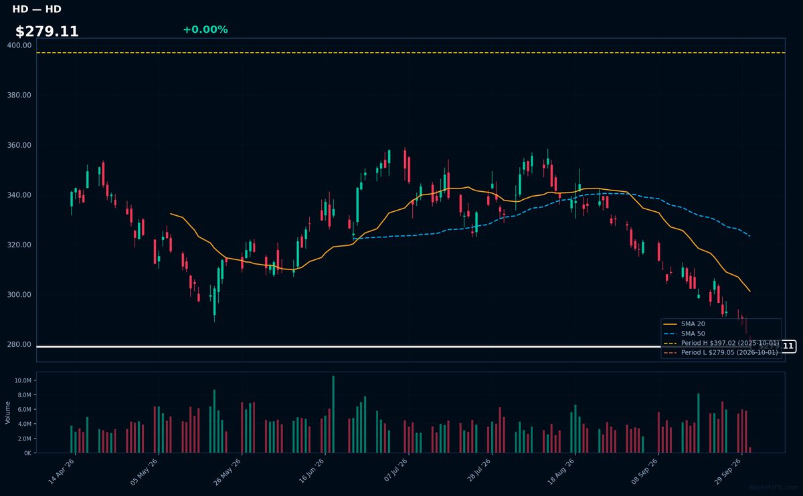Click the 0K volume axis label
This screenshot has height=496, width=803.
pos(27,453)
